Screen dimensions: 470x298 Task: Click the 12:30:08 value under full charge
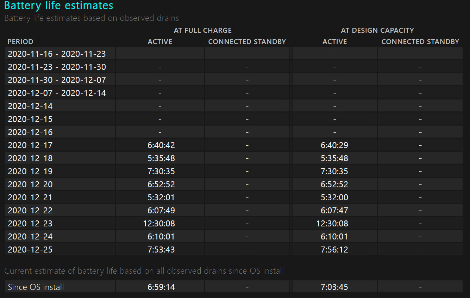pos(159,224)
